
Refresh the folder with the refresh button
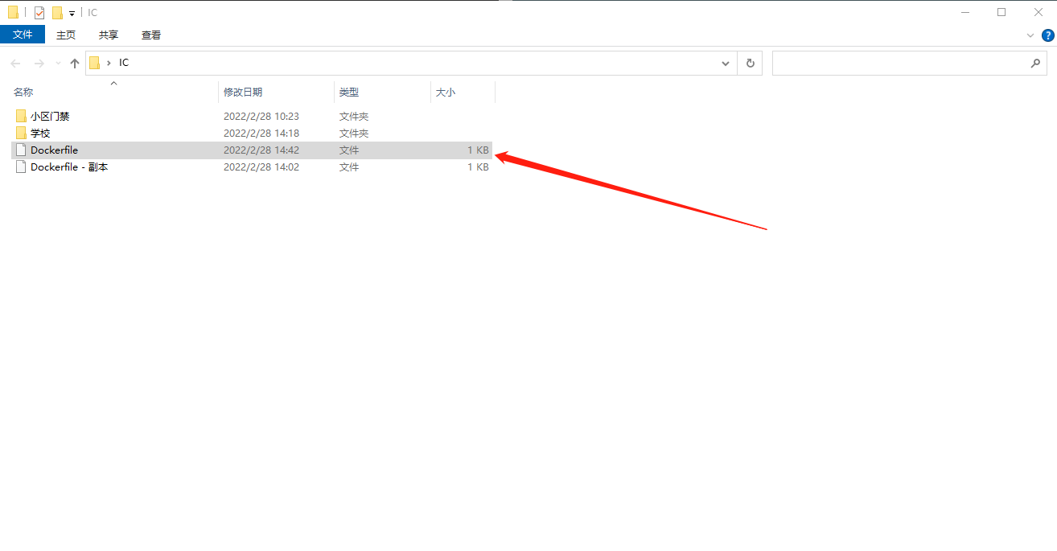(751, 64)
